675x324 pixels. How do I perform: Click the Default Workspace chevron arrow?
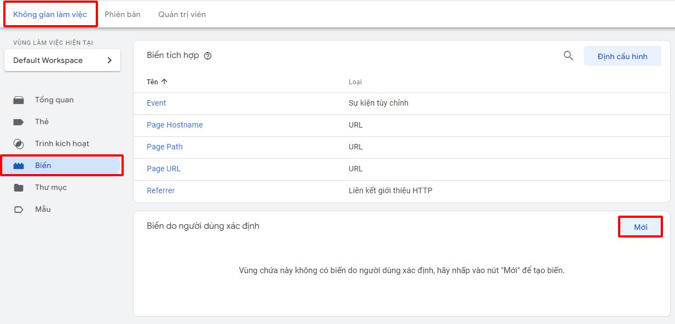point(109,60)
